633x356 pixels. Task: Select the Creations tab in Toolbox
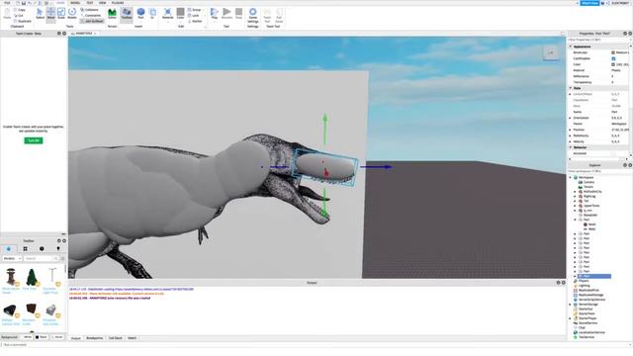pyautogui.click(x=57, y=248)
